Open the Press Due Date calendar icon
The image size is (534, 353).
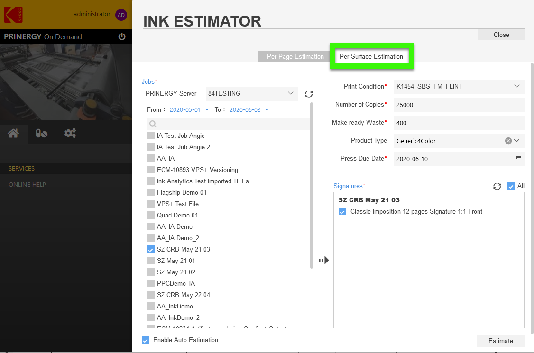pyautogui.click(x=518, y=159)
